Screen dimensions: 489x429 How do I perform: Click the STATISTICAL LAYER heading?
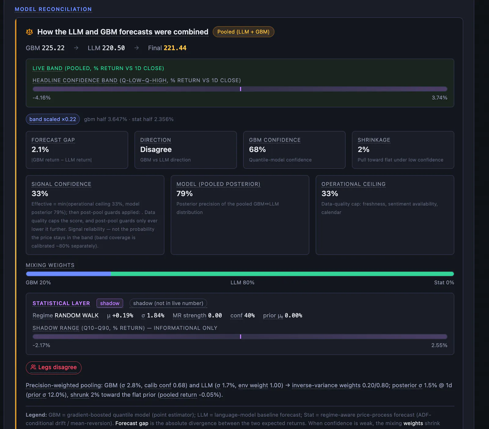click(x=61, y=303)
